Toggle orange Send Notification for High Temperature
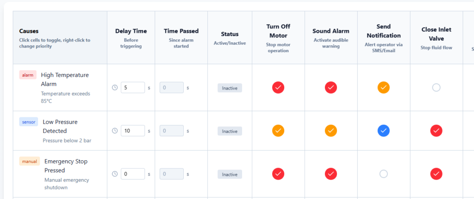 pyautogui.click(x=383, y=87)
